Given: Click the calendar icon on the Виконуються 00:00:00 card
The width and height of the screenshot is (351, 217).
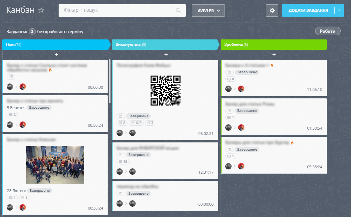Looking at the screenshot, I should coord(121,194).
